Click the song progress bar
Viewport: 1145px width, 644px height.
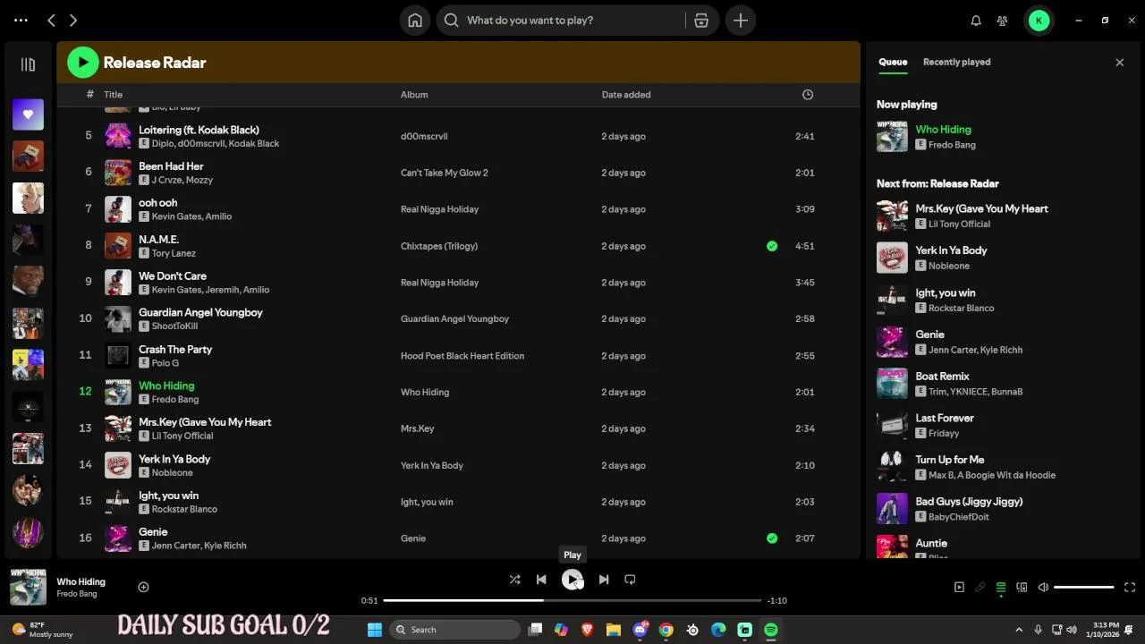572,601
